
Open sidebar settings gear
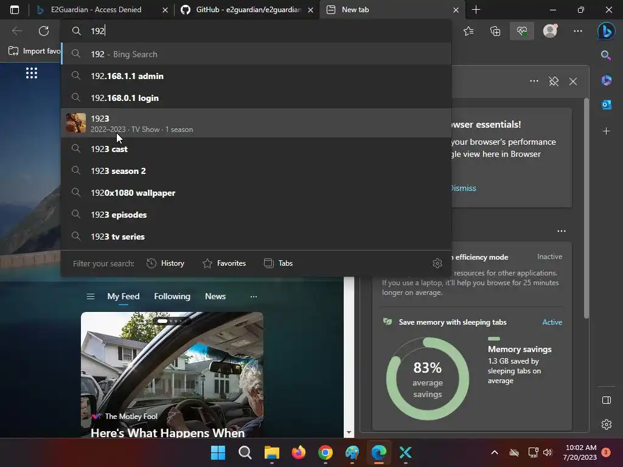click(607, 424)
